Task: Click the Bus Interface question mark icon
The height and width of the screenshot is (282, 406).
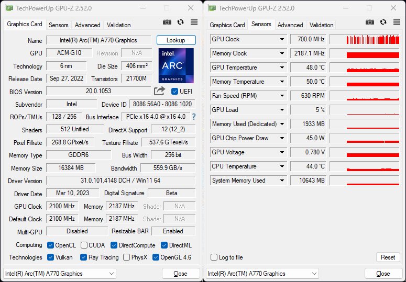Action: click(x=194, y=117)
